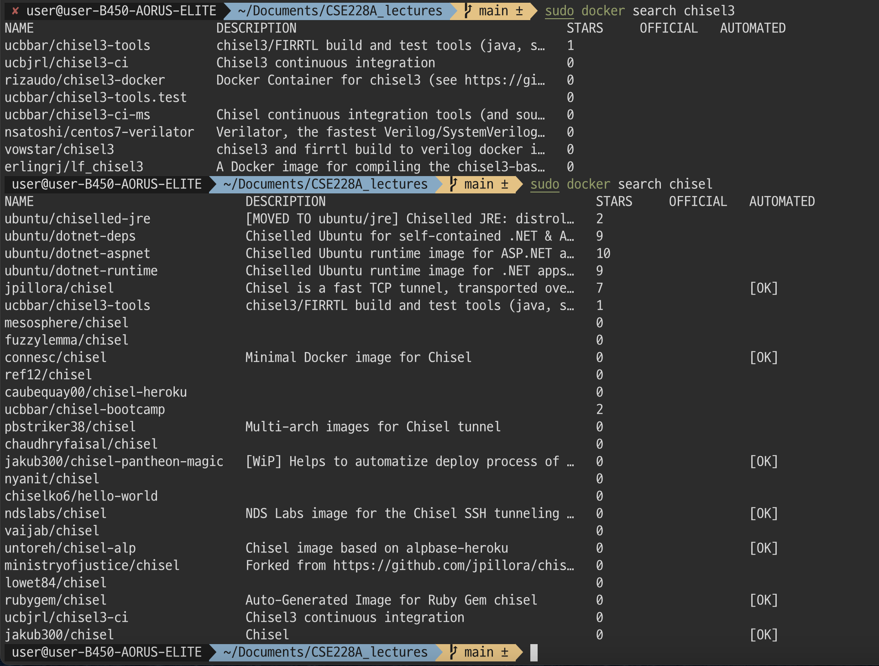
Task: Click the command 'sudo docker search chisel'
Action: 621,184
